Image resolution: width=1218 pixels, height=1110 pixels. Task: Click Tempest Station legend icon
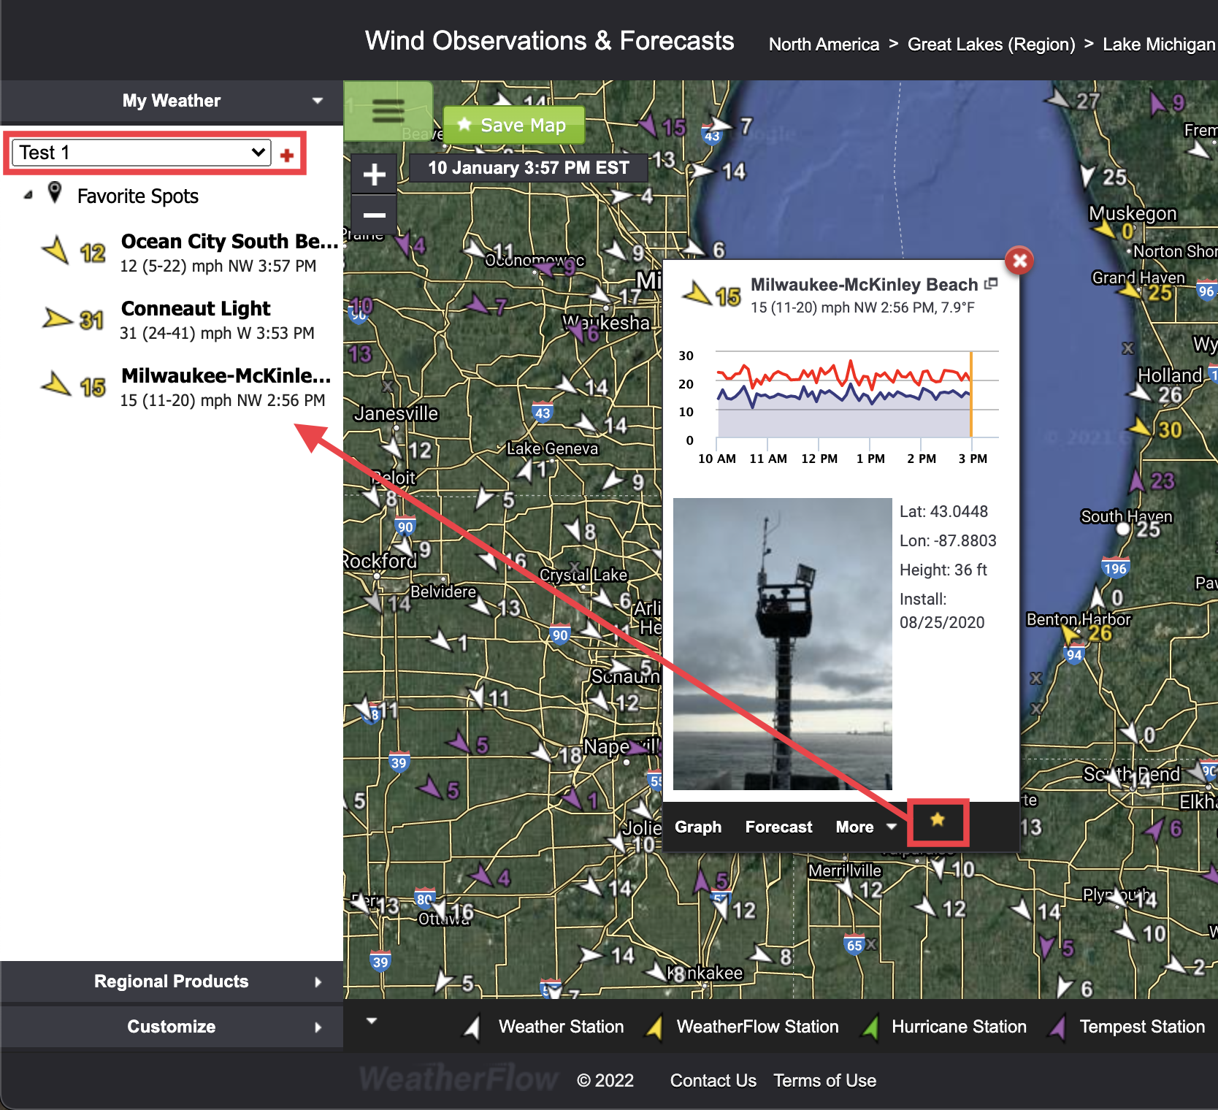[1057, 1027]
